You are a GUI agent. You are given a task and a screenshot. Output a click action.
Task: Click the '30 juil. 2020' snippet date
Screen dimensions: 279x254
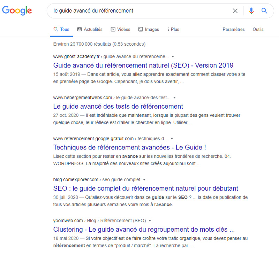click(66, 197)
